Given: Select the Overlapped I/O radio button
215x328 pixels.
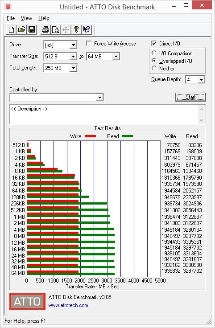Looking at the screenshot, I should [x=154, y=61].
